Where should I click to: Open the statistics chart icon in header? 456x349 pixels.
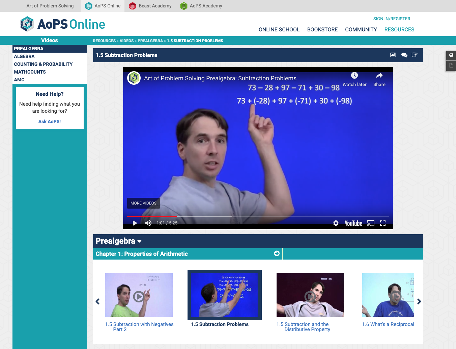[x=393, y=55]
